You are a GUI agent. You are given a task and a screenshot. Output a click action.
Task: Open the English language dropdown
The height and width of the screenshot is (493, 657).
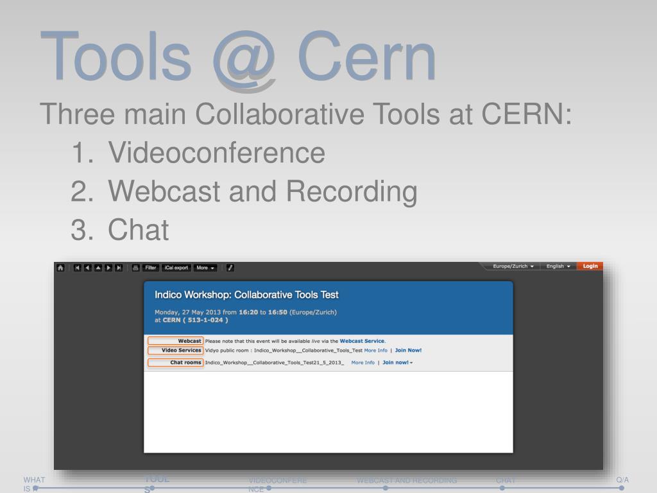coord(558,266)
